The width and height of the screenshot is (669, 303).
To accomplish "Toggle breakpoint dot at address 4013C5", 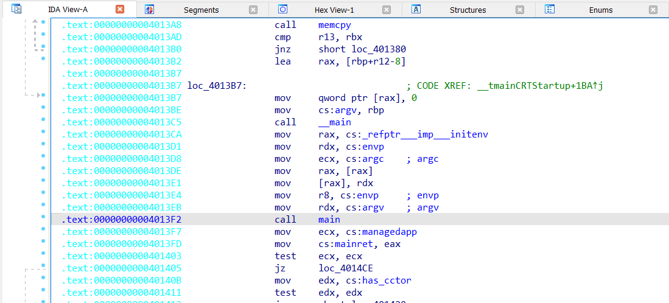I will (x=43, y=119).
